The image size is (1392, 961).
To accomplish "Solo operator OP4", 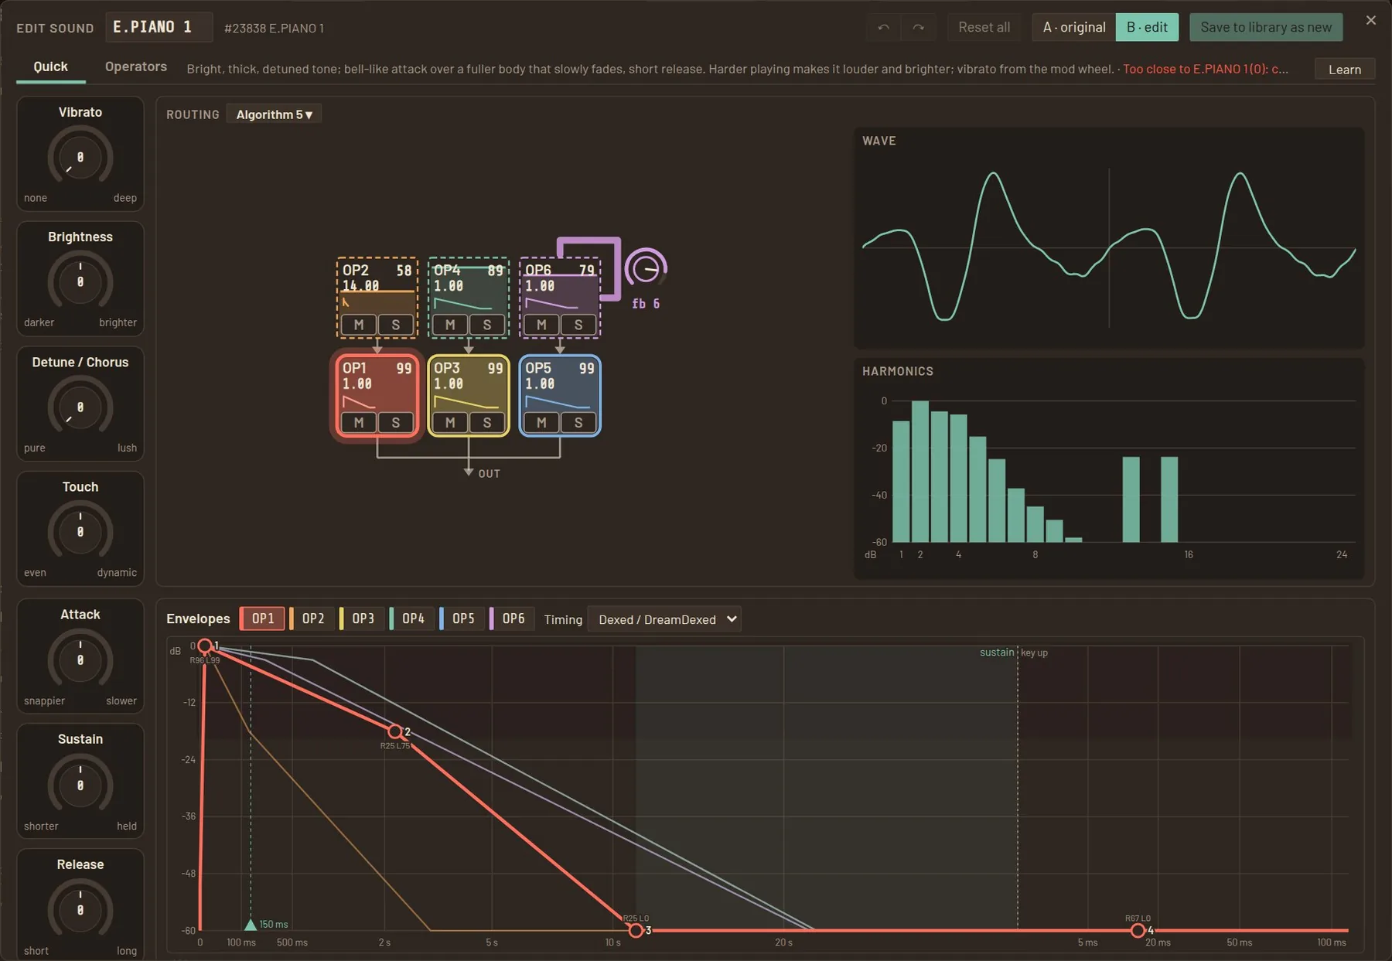I will point(487,325).
